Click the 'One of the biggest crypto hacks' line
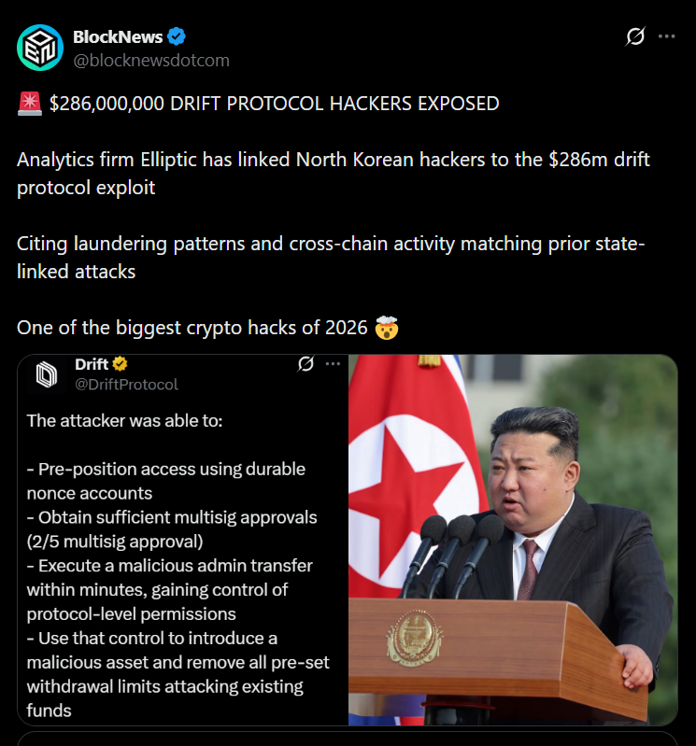696x746 pixels. 192,328
